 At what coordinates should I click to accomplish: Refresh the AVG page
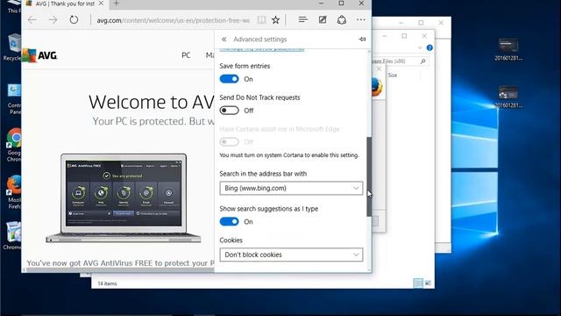click(74, 19)
